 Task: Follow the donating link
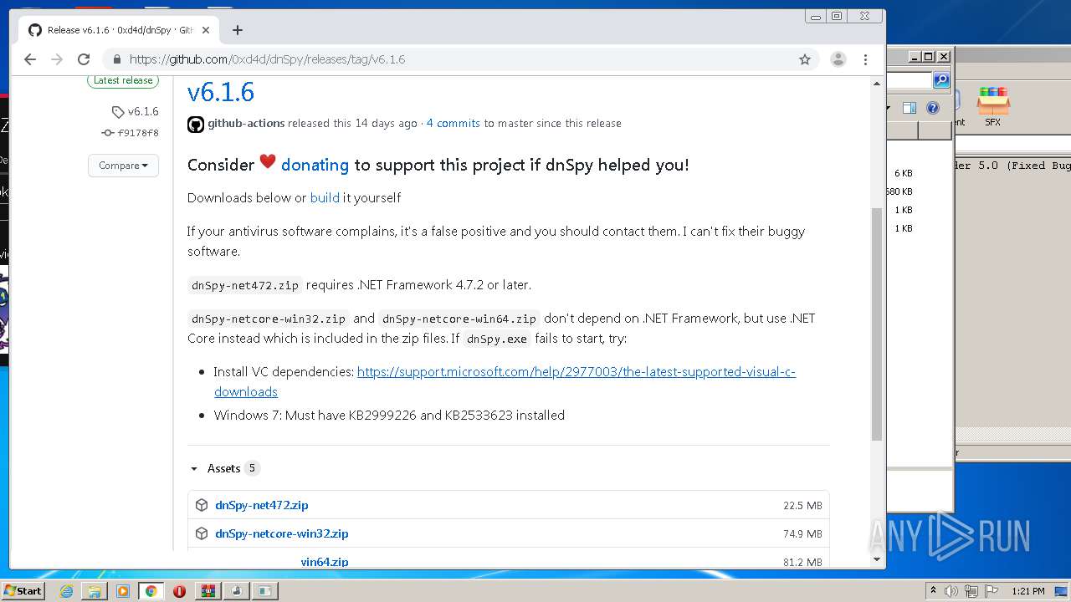315,165
